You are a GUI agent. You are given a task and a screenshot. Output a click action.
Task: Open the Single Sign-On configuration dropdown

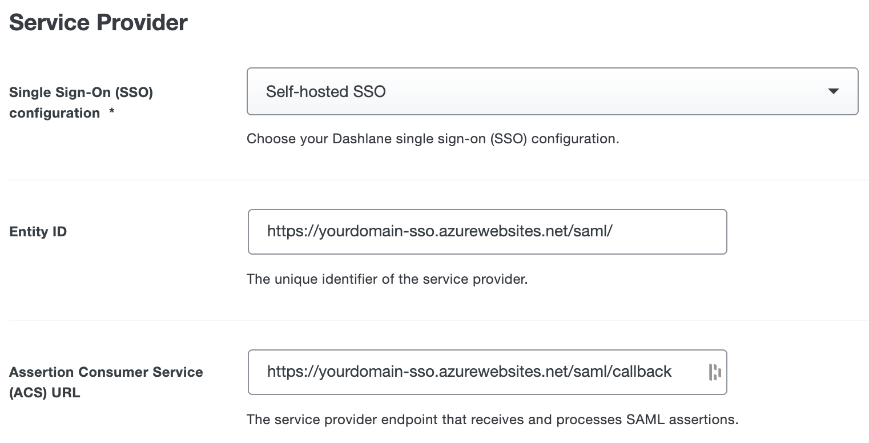552,91
